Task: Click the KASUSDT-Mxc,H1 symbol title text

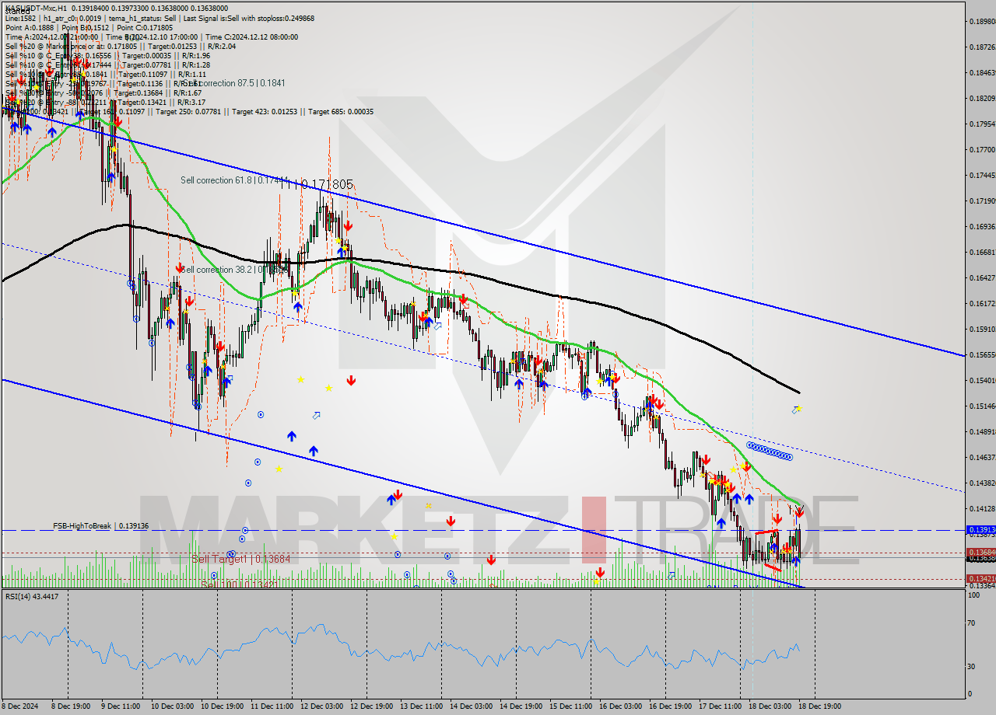Action: 36,8
